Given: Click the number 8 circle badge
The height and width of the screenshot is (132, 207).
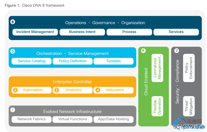Looking at the screenshot, I should [13, 22].
